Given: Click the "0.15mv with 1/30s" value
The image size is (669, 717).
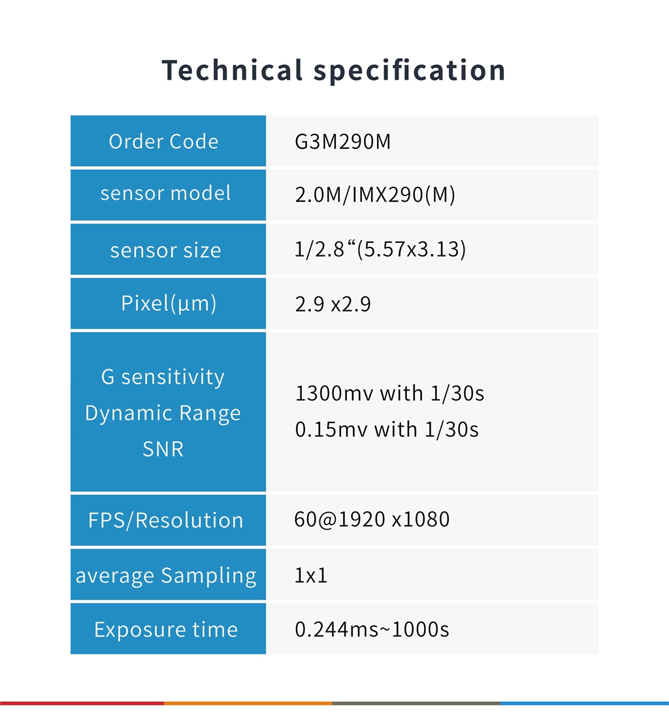Looking at the screenshot, I should click(x=387, y=430).
